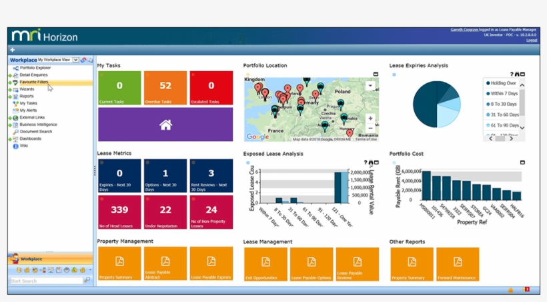547x302 pixels.
Task: Expand the Detail Enquiries tree node
Action: (x=10, y=75)
